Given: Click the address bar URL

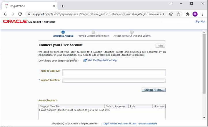Looking at the screenshot, I should [x=99, y=14].
